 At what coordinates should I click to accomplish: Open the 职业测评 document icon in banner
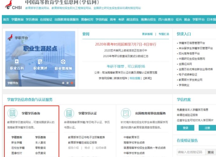point(40,62)
